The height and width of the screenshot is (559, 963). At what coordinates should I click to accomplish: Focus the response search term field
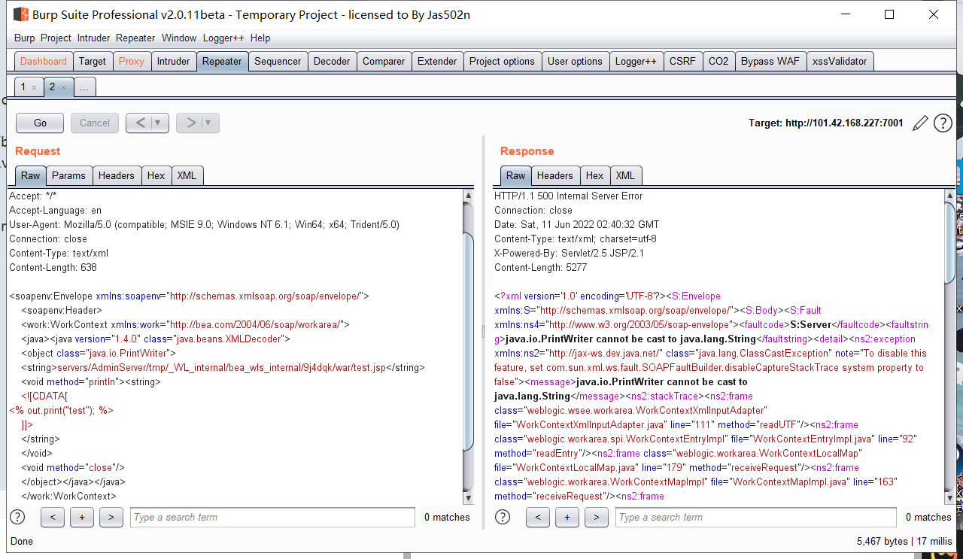(756, 517)
